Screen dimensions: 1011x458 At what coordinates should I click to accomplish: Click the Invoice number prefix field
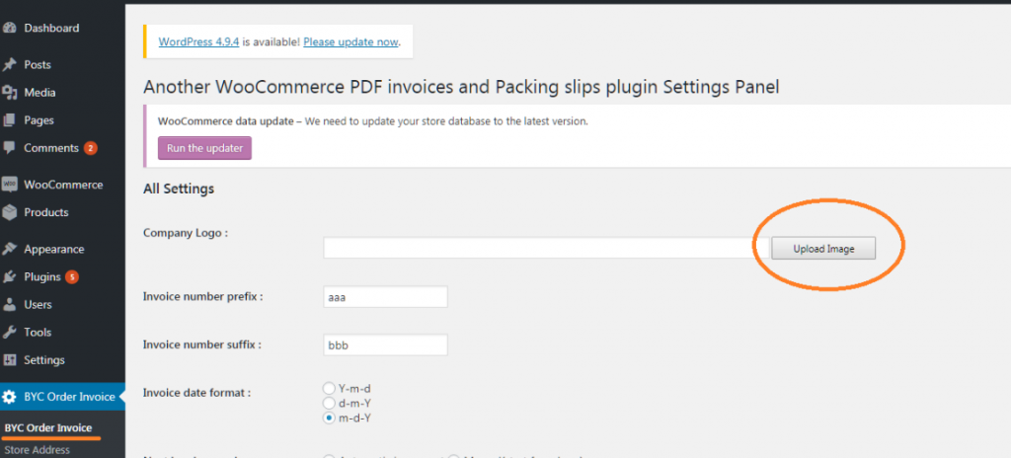385,297
